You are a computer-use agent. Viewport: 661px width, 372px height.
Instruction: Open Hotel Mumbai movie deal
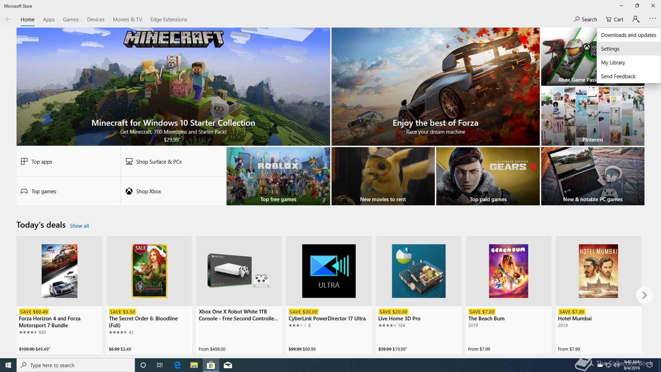click(598, 295)
